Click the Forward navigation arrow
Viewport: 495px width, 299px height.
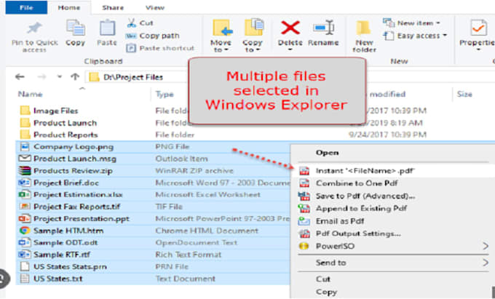tap(41, 76)
